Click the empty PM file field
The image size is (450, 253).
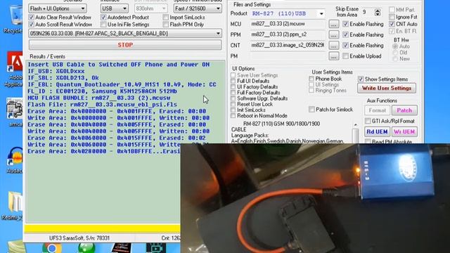(288, 56)
